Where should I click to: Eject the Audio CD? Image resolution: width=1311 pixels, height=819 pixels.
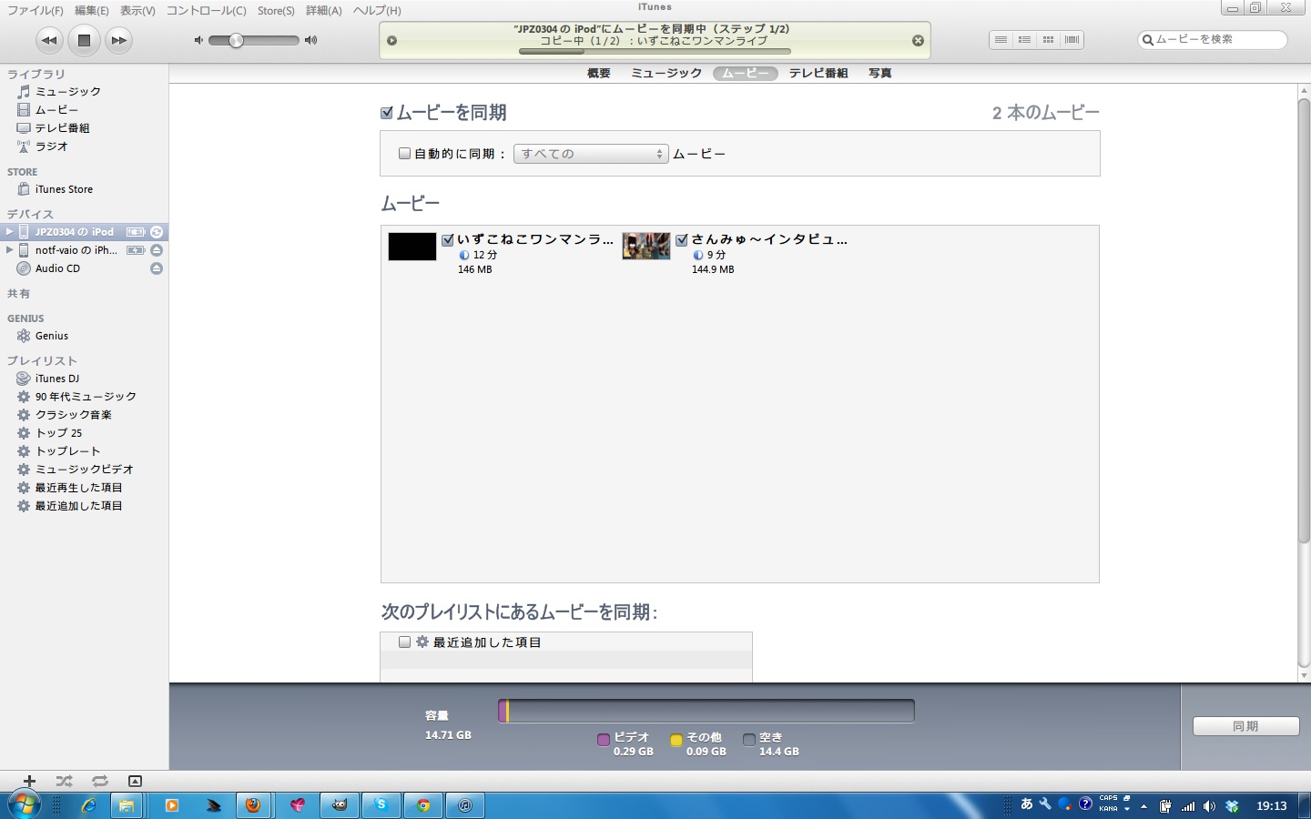tap(157, 268)
